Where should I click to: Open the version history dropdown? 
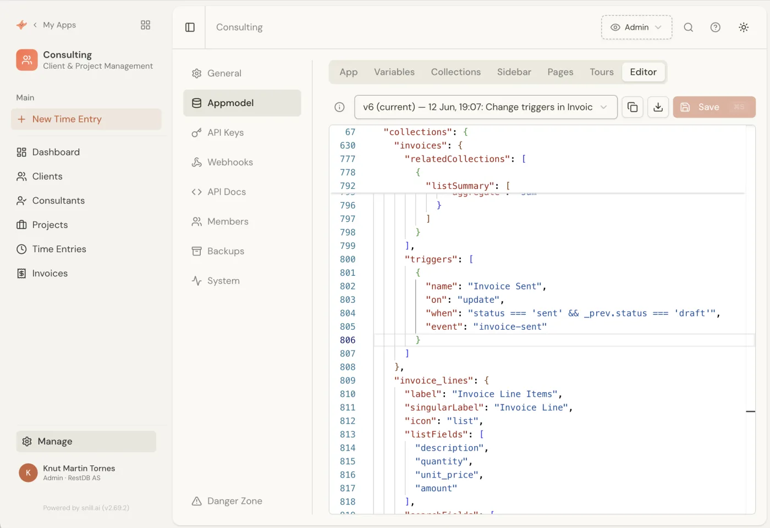click(x=486, y=107)
